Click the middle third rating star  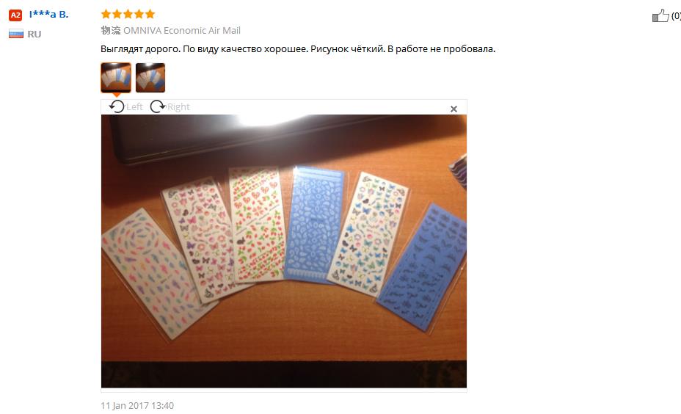coord(128,15)
